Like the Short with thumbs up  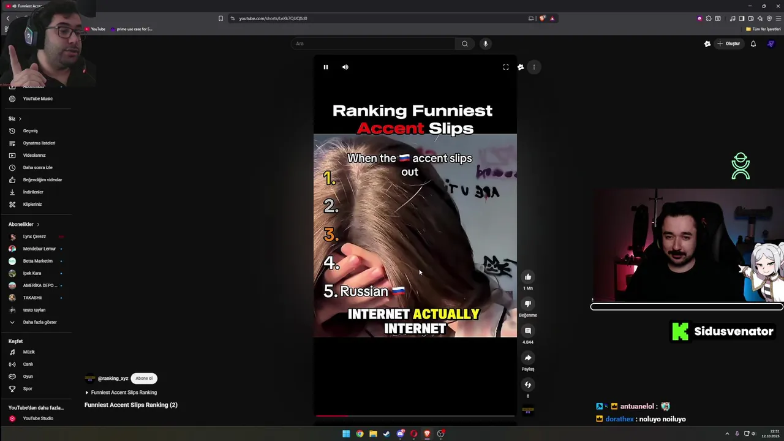tap(528, 277)
